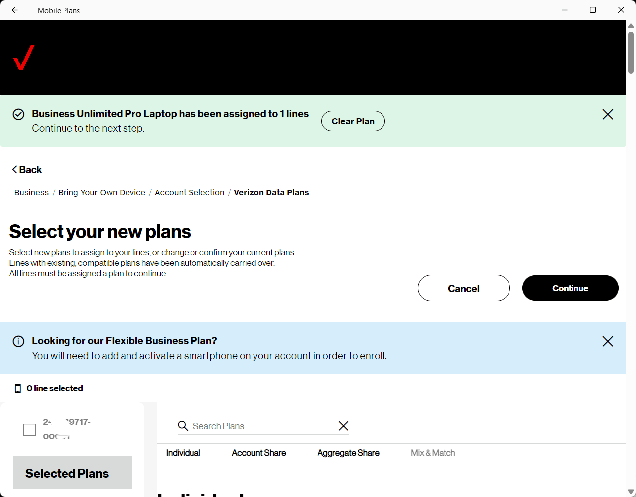Close the Flexible Business Plan info banner
The height and width of the screenshot is (497, 636).
[x=607, y=341]
